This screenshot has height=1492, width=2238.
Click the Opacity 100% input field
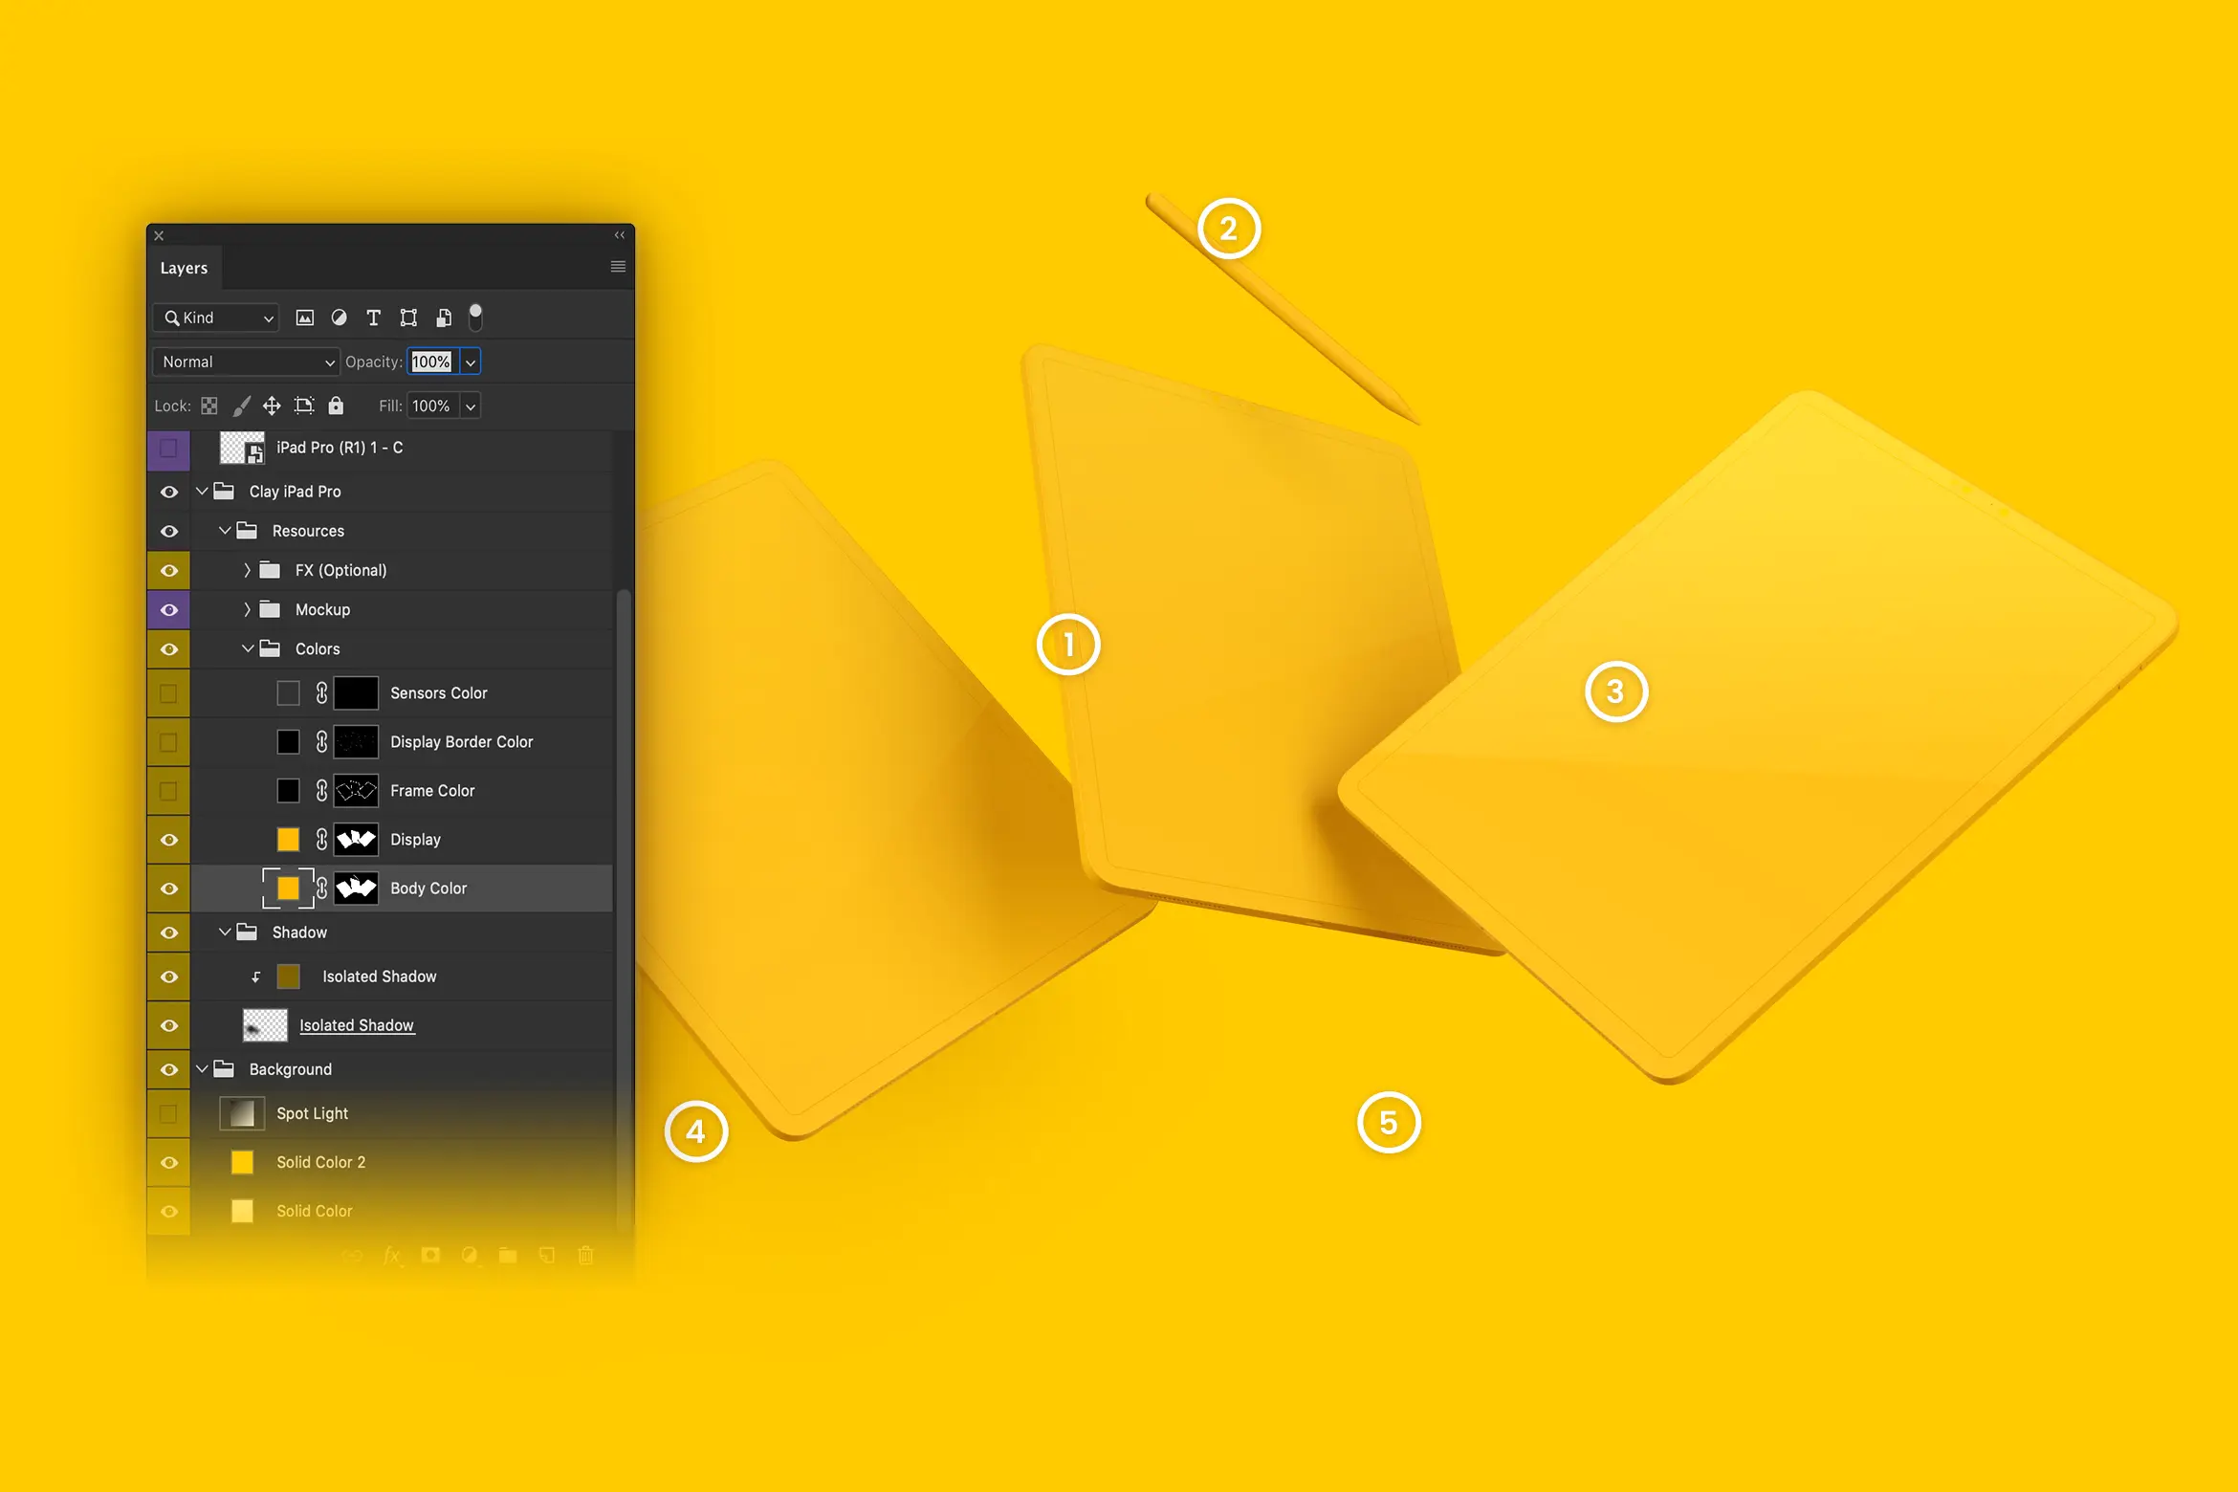pos(432,362)
